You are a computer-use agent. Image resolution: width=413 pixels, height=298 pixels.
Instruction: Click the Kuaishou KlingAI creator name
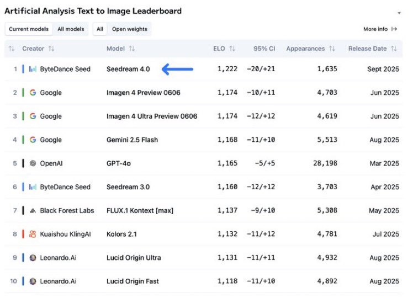click(65, 234)
